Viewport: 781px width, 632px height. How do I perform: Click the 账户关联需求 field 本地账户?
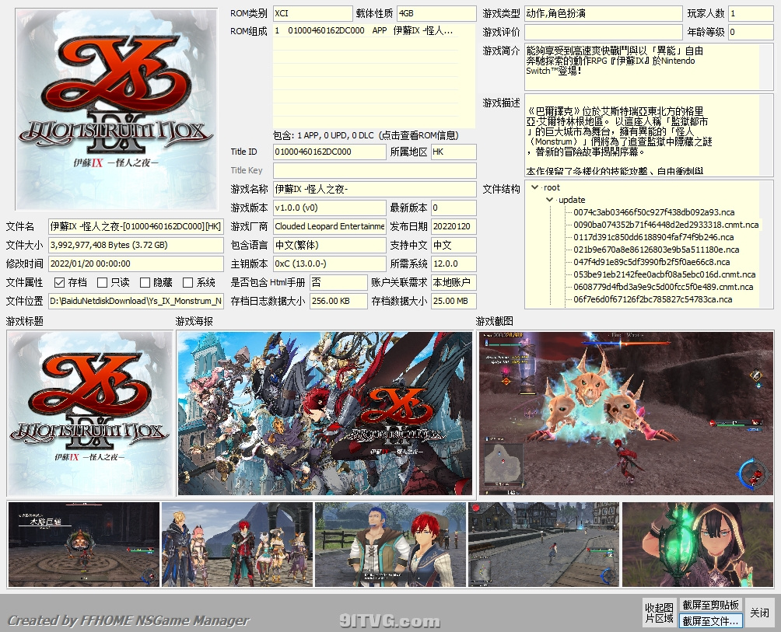tap(454, 282)
